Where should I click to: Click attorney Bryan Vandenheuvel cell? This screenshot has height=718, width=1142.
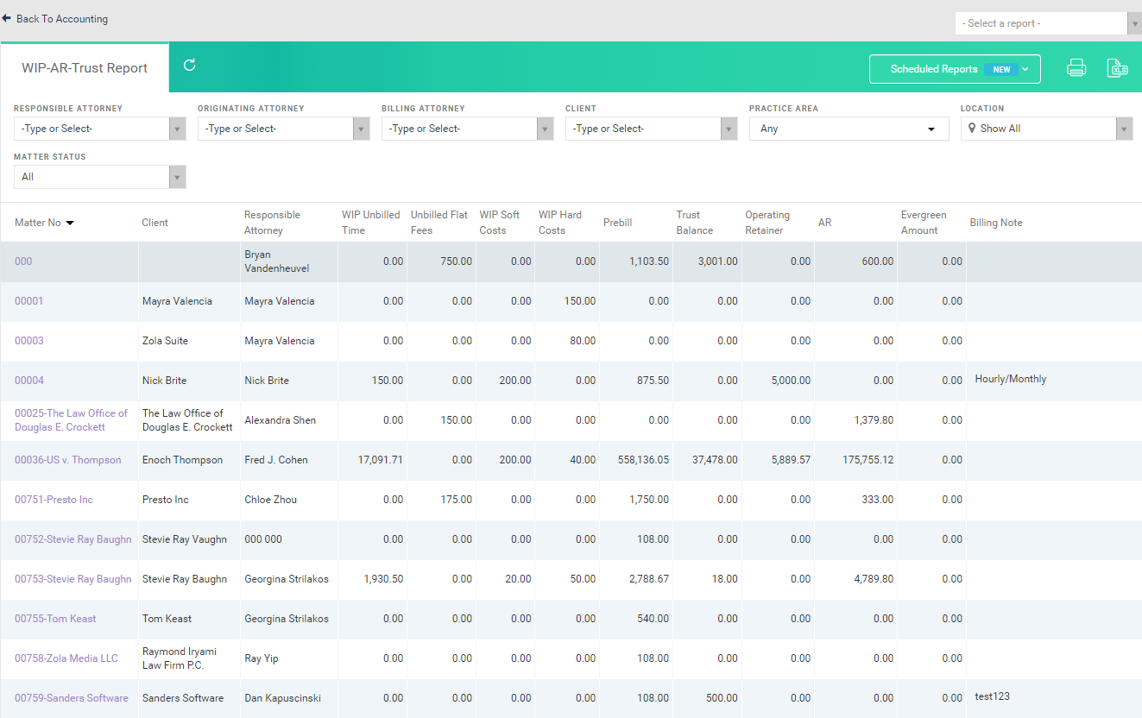tap(275, 261)
